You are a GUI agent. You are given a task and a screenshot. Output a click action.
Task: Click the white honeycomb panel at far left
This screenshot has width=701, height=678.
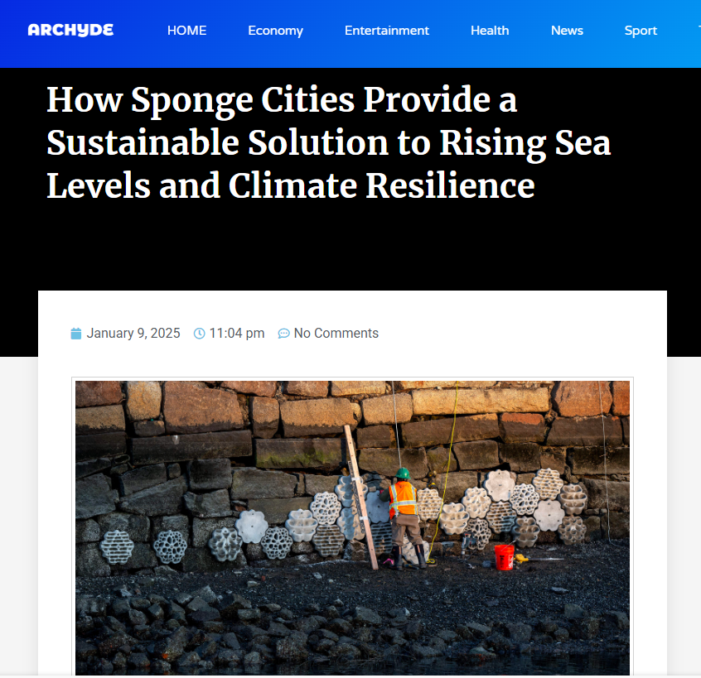117,546
